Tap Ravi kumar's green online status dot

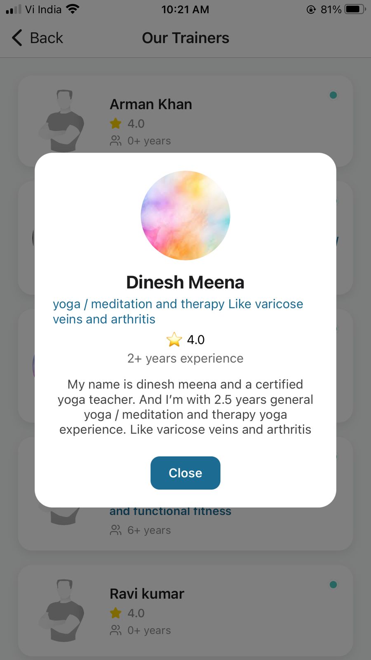pyautogui.click(x=333, y=585)
